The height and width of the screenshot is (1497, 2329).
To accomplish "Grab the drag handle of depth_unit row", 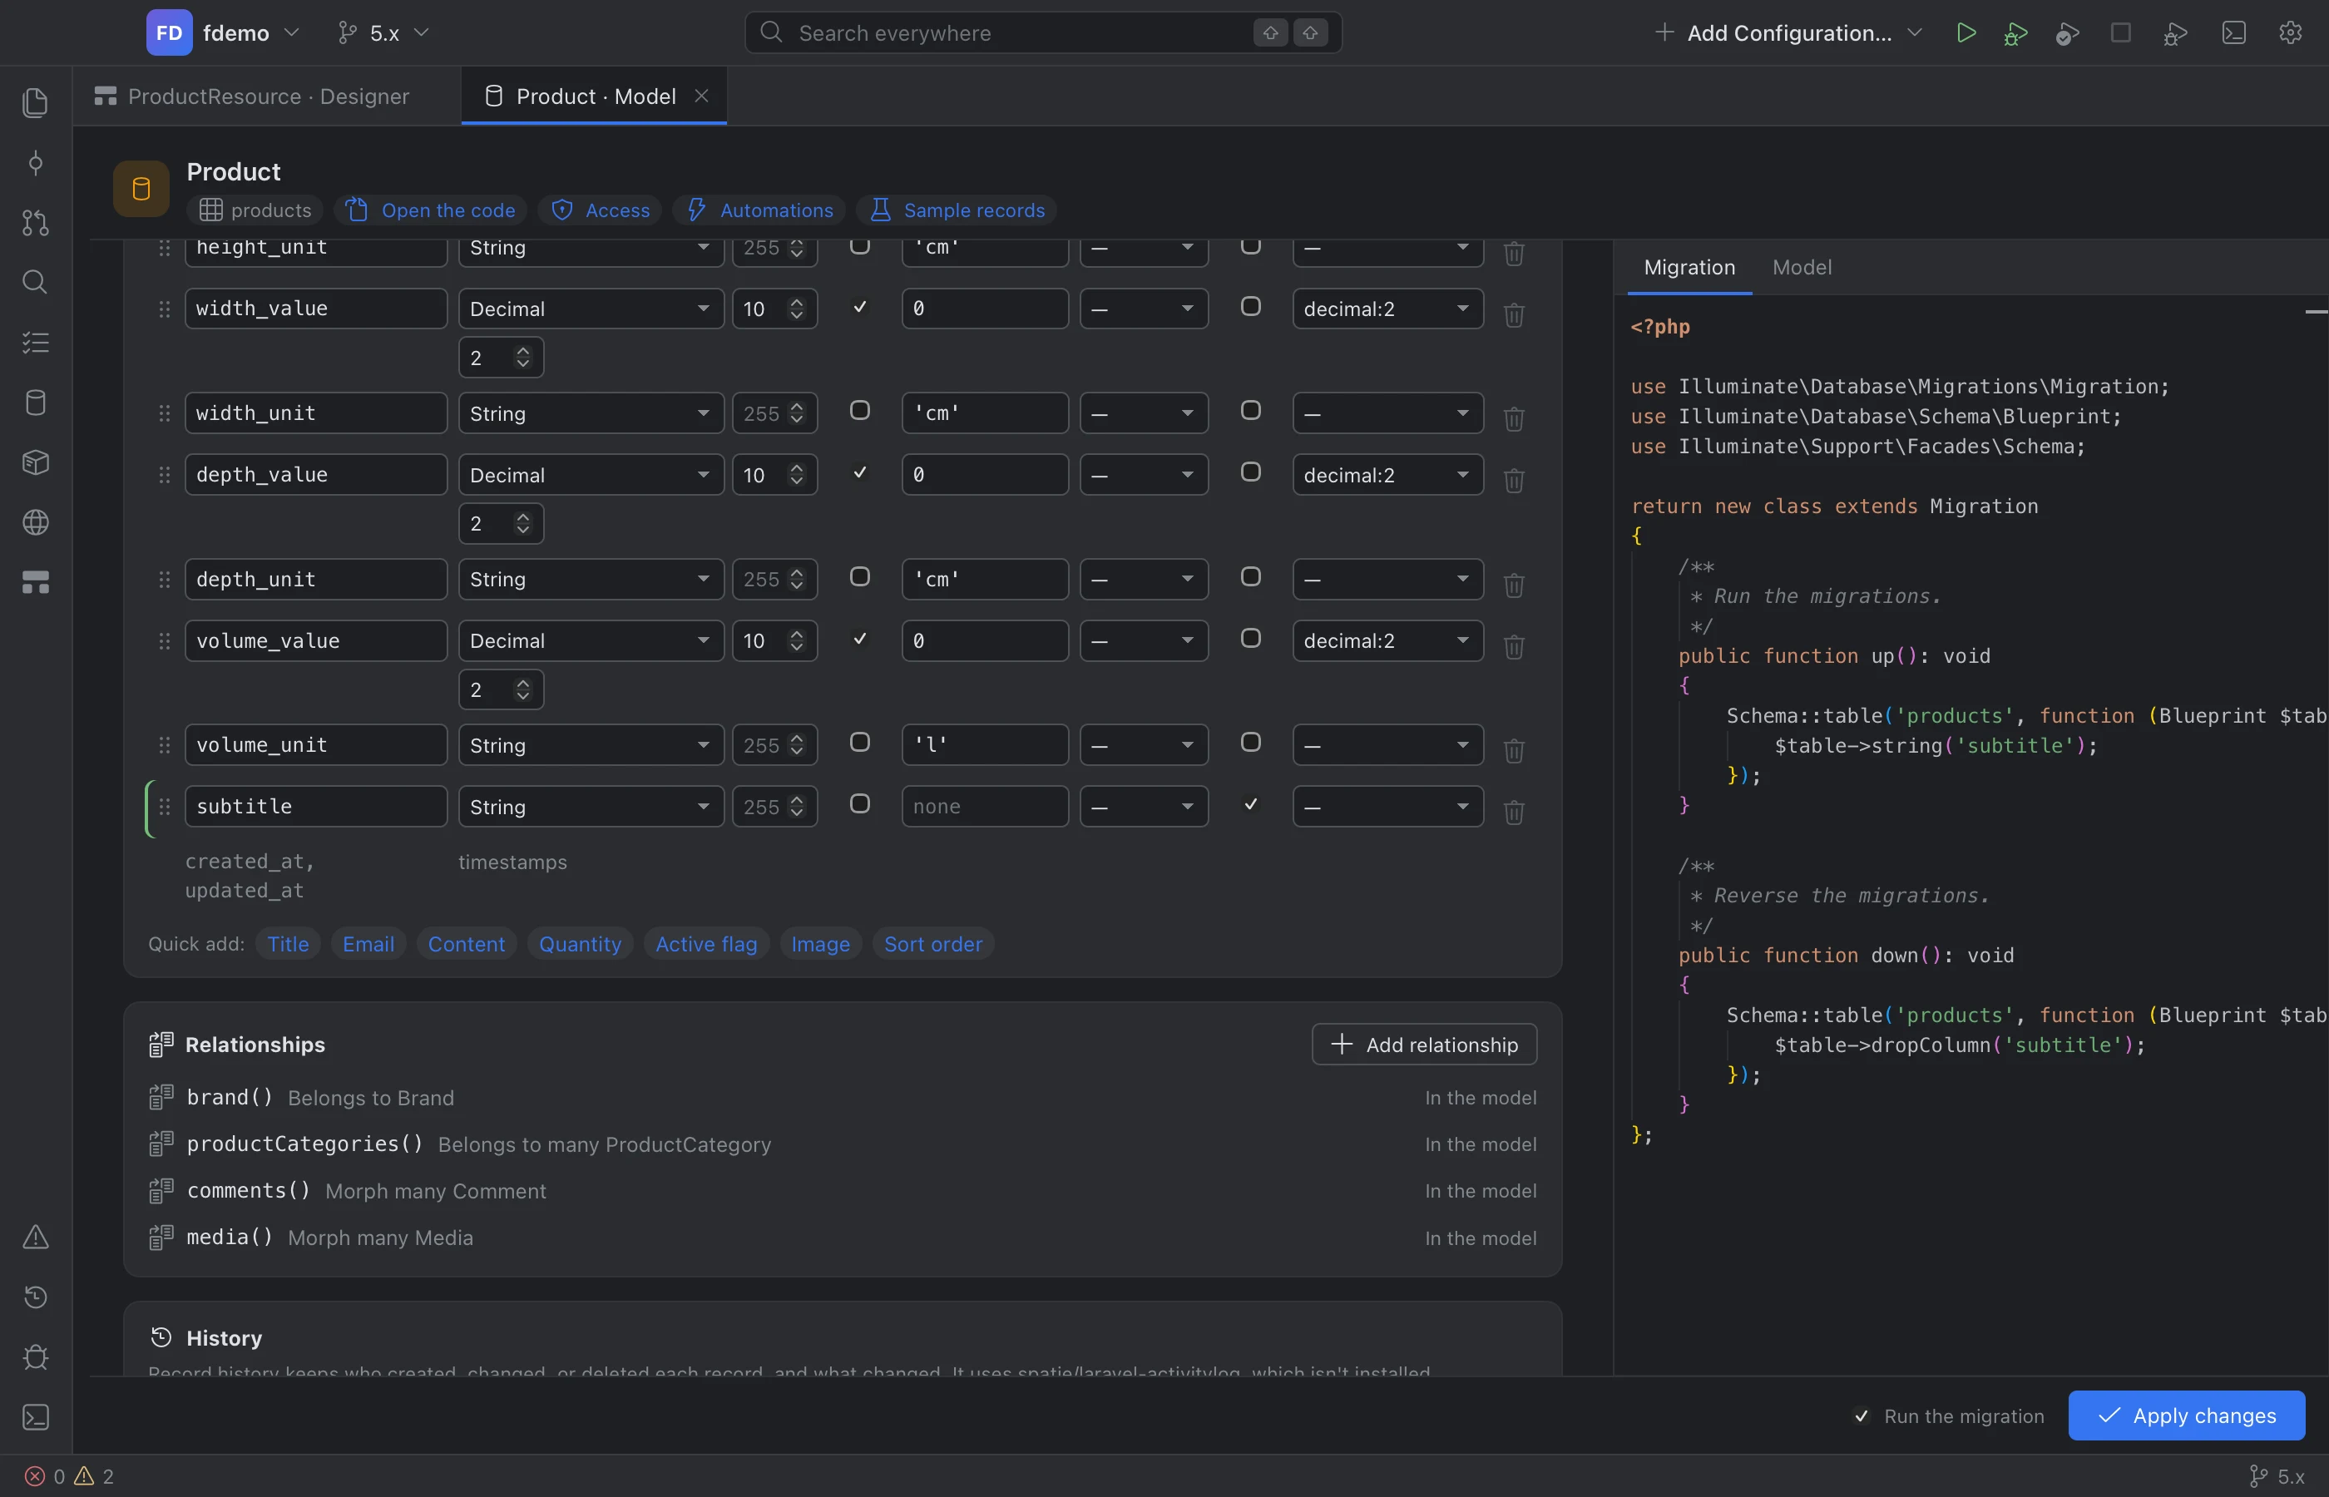I will click(x=164, y=580).
